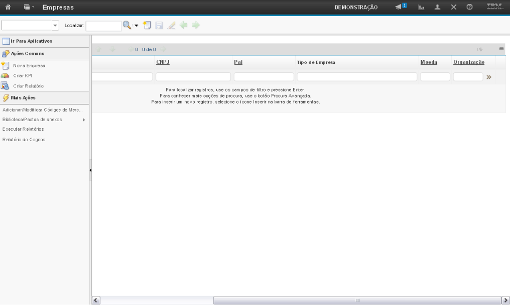Open the bulletin board megaphone notifications
Viewport: 510px width, 305px height.
click(x=400, y=7)
